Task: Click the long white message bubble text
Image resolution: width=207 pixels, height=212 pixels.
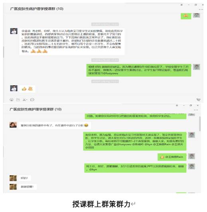Action: click(72, 41)
